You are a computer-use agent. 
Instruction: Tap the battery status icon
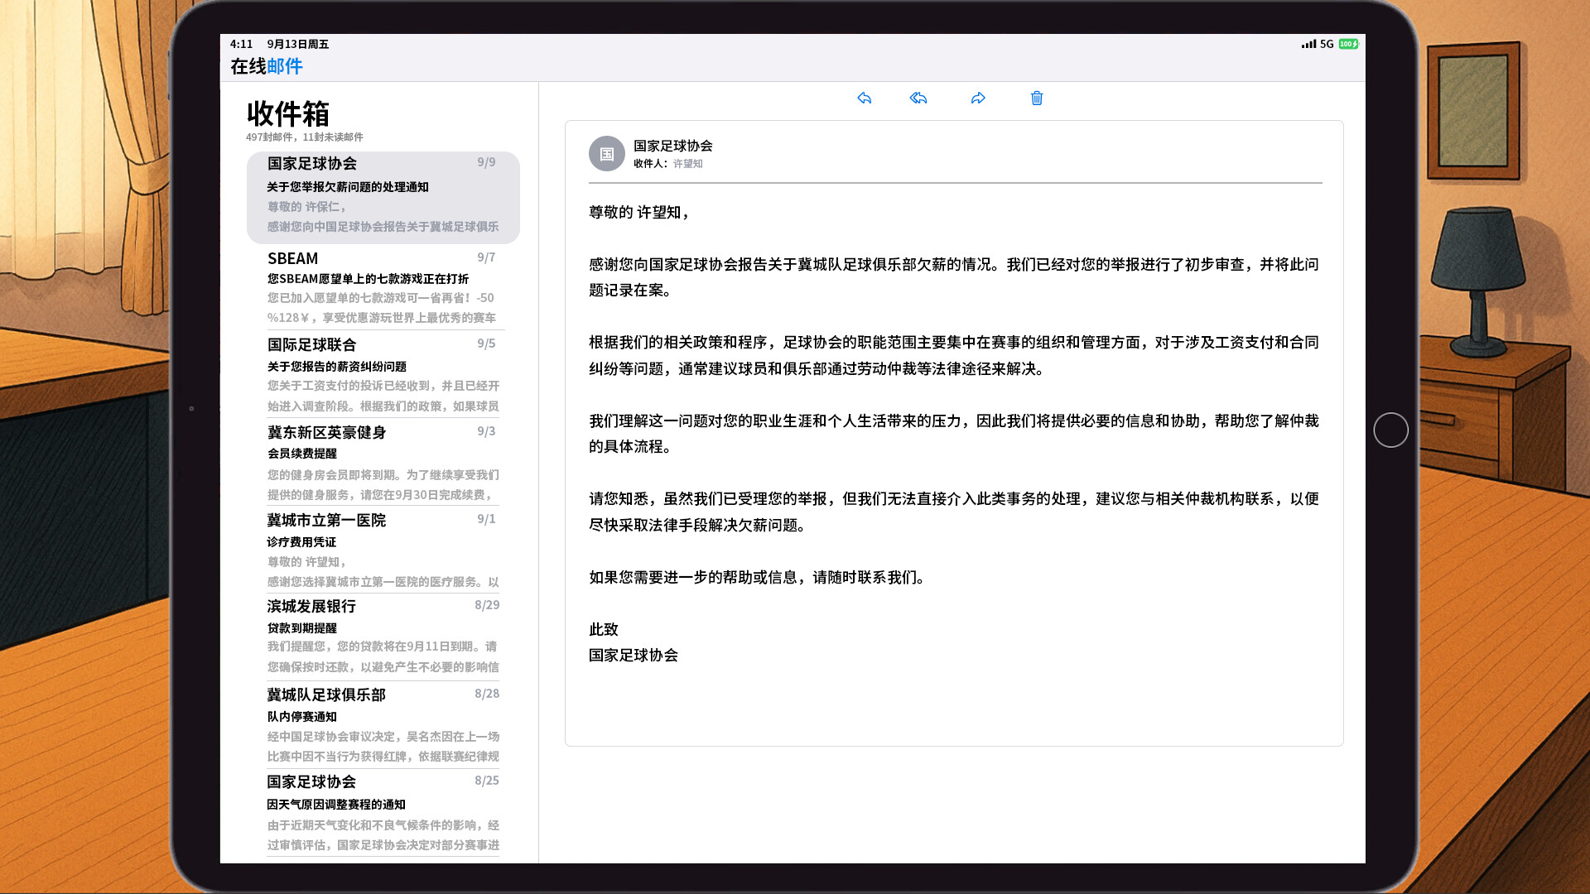click(x=1348, y=44)
